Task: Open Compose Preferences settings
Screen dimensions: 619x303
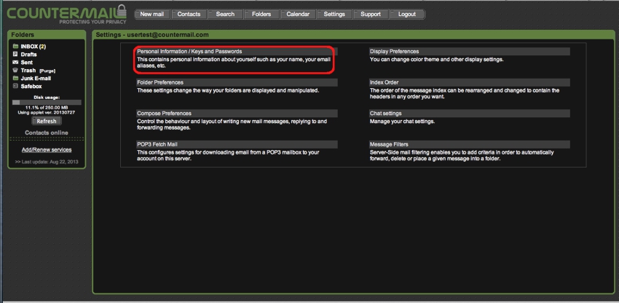Action: click(165, 114)
